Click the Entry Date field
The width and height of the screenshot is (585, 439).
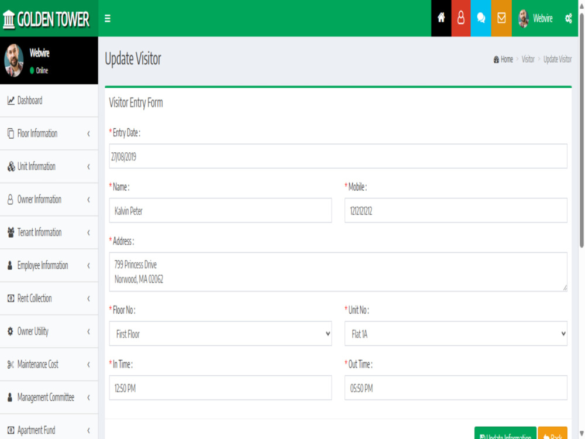[x=338, y=156]
